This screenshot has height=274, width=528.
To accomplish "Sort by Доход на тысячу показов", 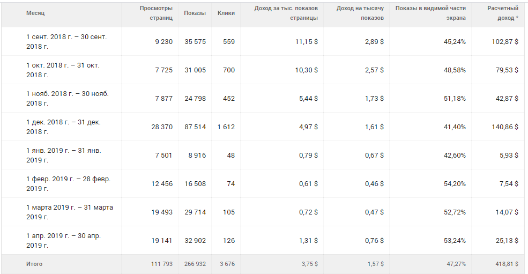I will click(x=360, y=13).
